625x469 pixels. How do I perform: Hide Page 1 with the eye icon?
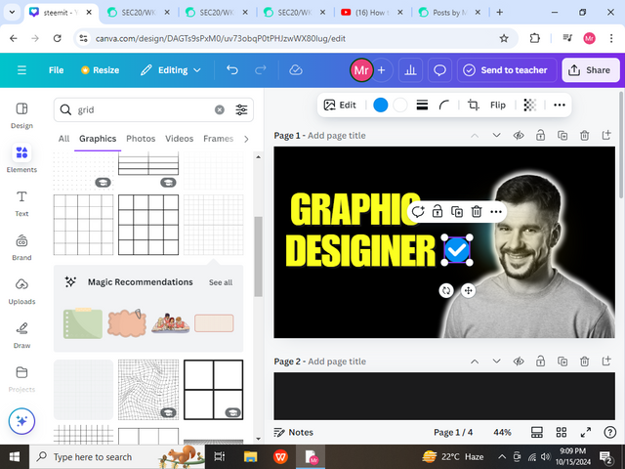(x=519, y=136)
